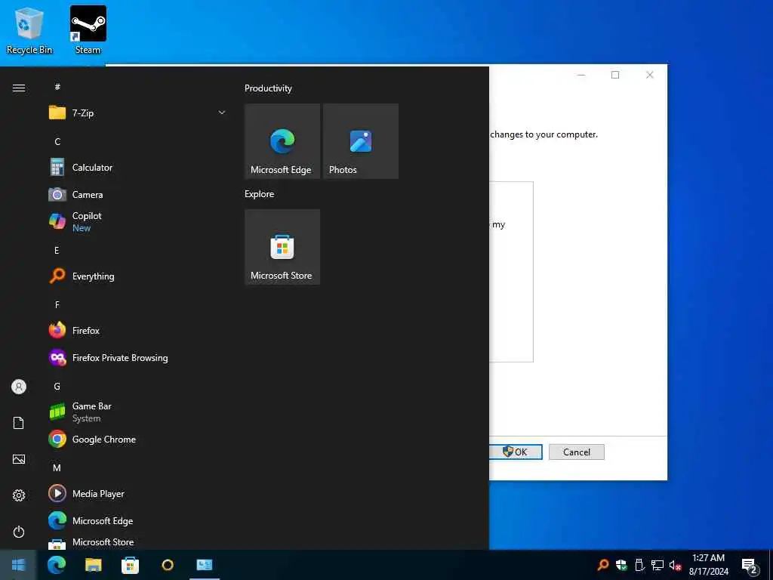Open Microsoft Store from the taskbar
The image size is (773, 580).
(x=130, y=565)
